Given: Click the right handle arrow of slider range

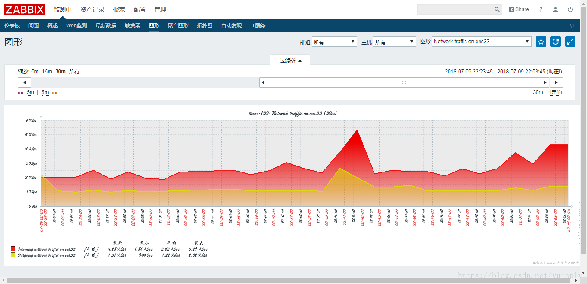Looking at the screenshot, I should click(x=546, y=82).
